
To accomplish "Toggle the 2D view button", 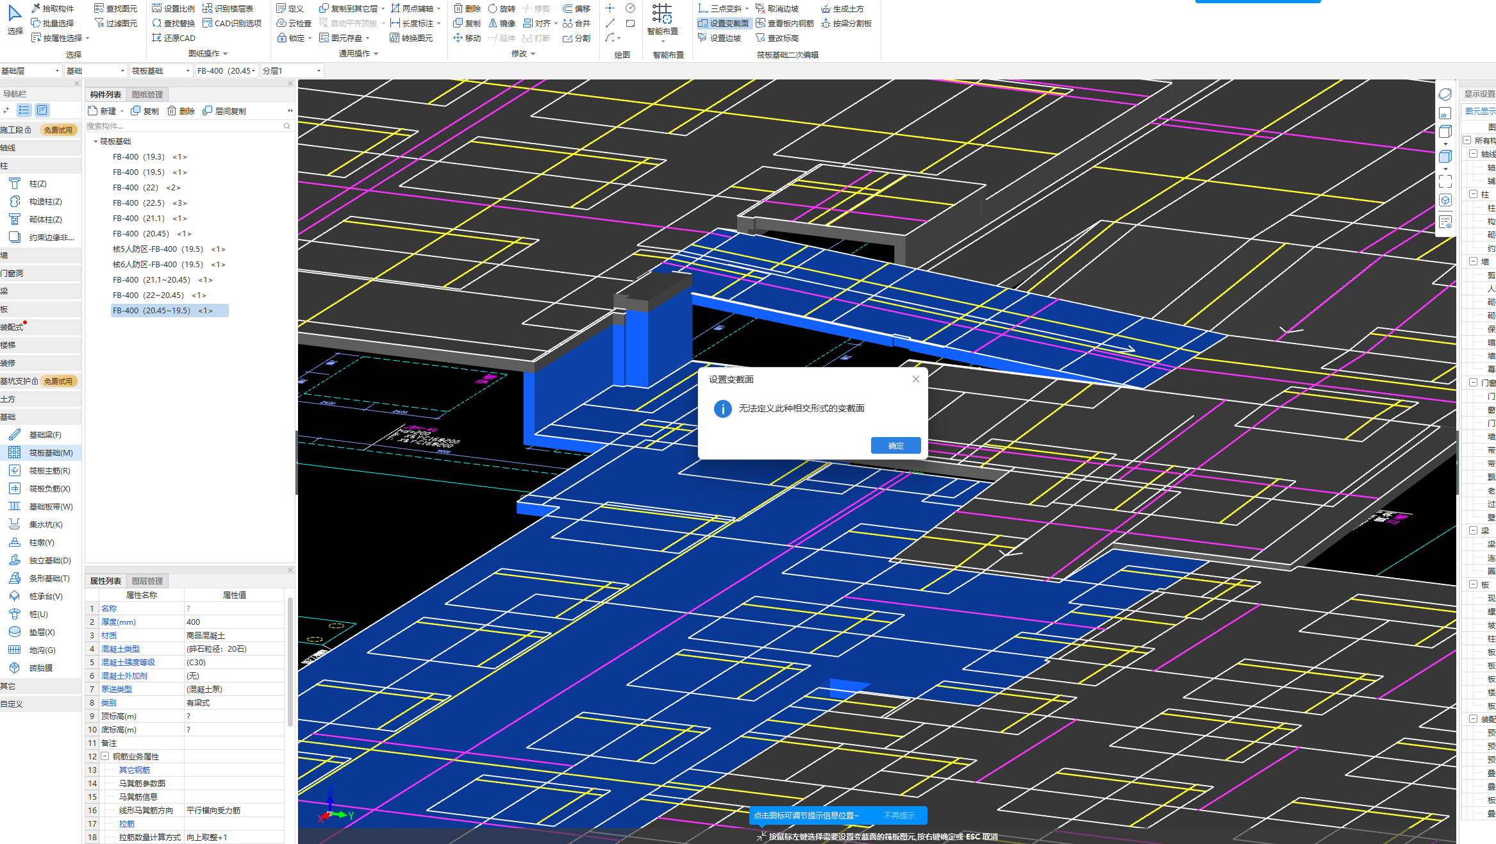I will tap(1444, 113).
